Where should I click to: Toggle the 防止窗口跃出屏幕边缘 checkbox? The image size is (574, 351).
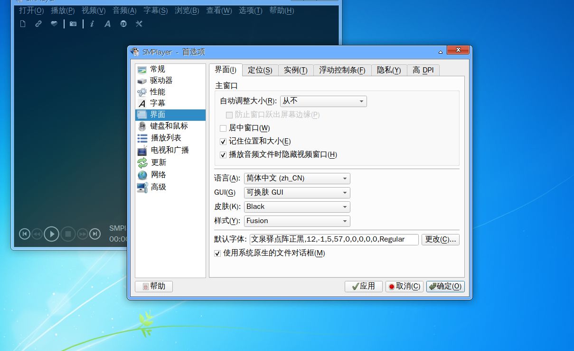tap(229, 115)
